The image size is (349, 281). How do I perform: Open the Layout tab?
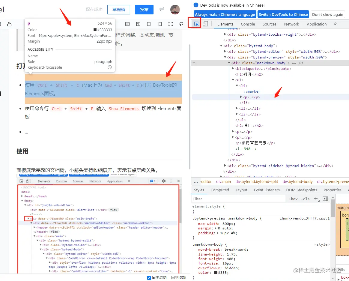click(x=241, y=190)
